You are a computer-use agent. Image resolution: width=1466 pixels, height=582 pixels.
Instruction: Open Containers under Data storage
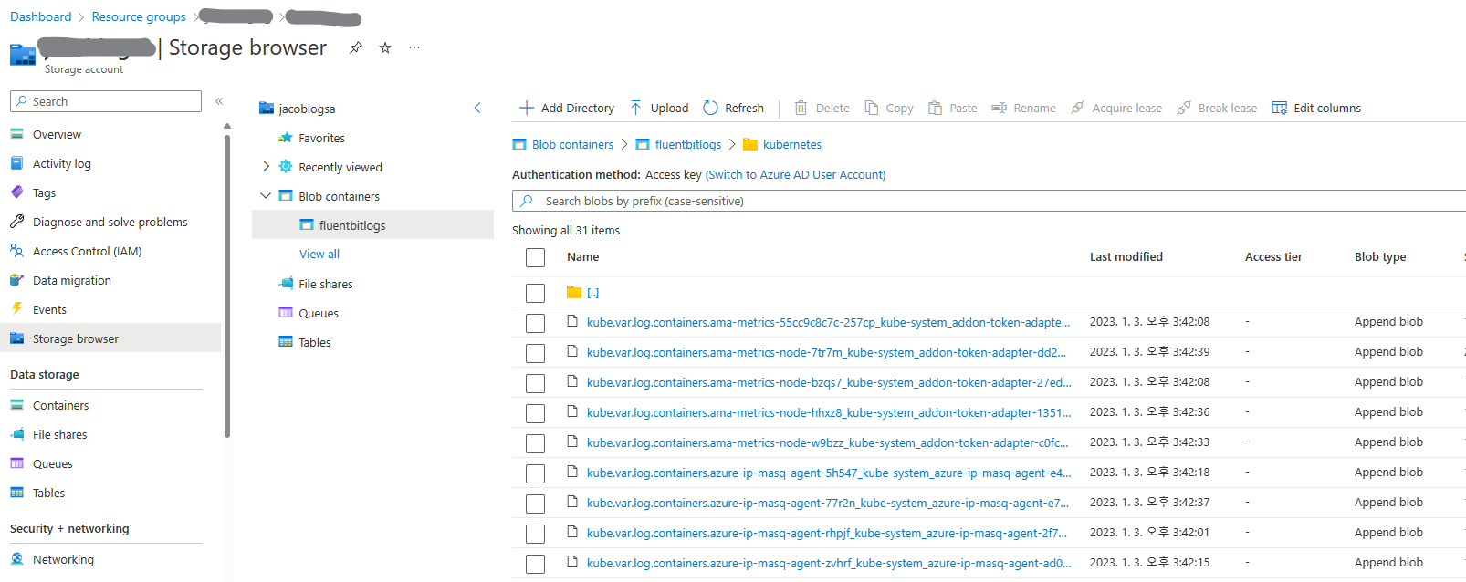coord(60,405)
